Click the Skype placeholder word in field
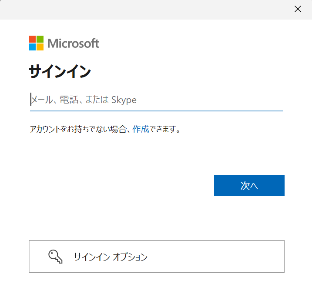The height and width of the screenshot is (284, 312). (x=124, y=100)
